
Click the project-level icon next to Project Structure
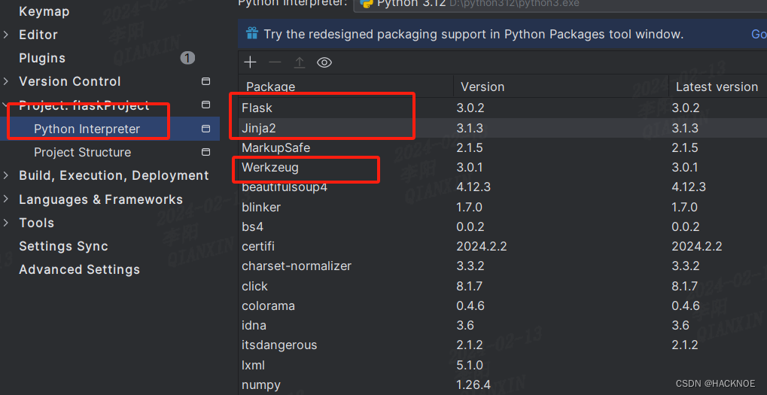pos(206,152)
